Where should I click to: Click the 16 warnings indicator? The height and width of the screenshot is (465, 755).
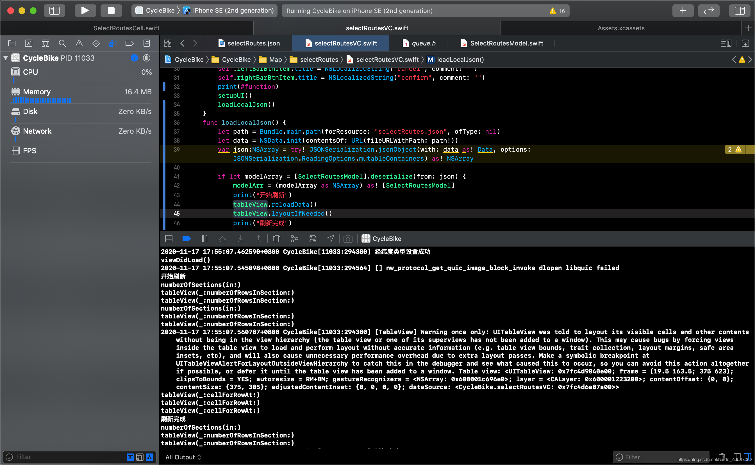(x=557, y=11)
